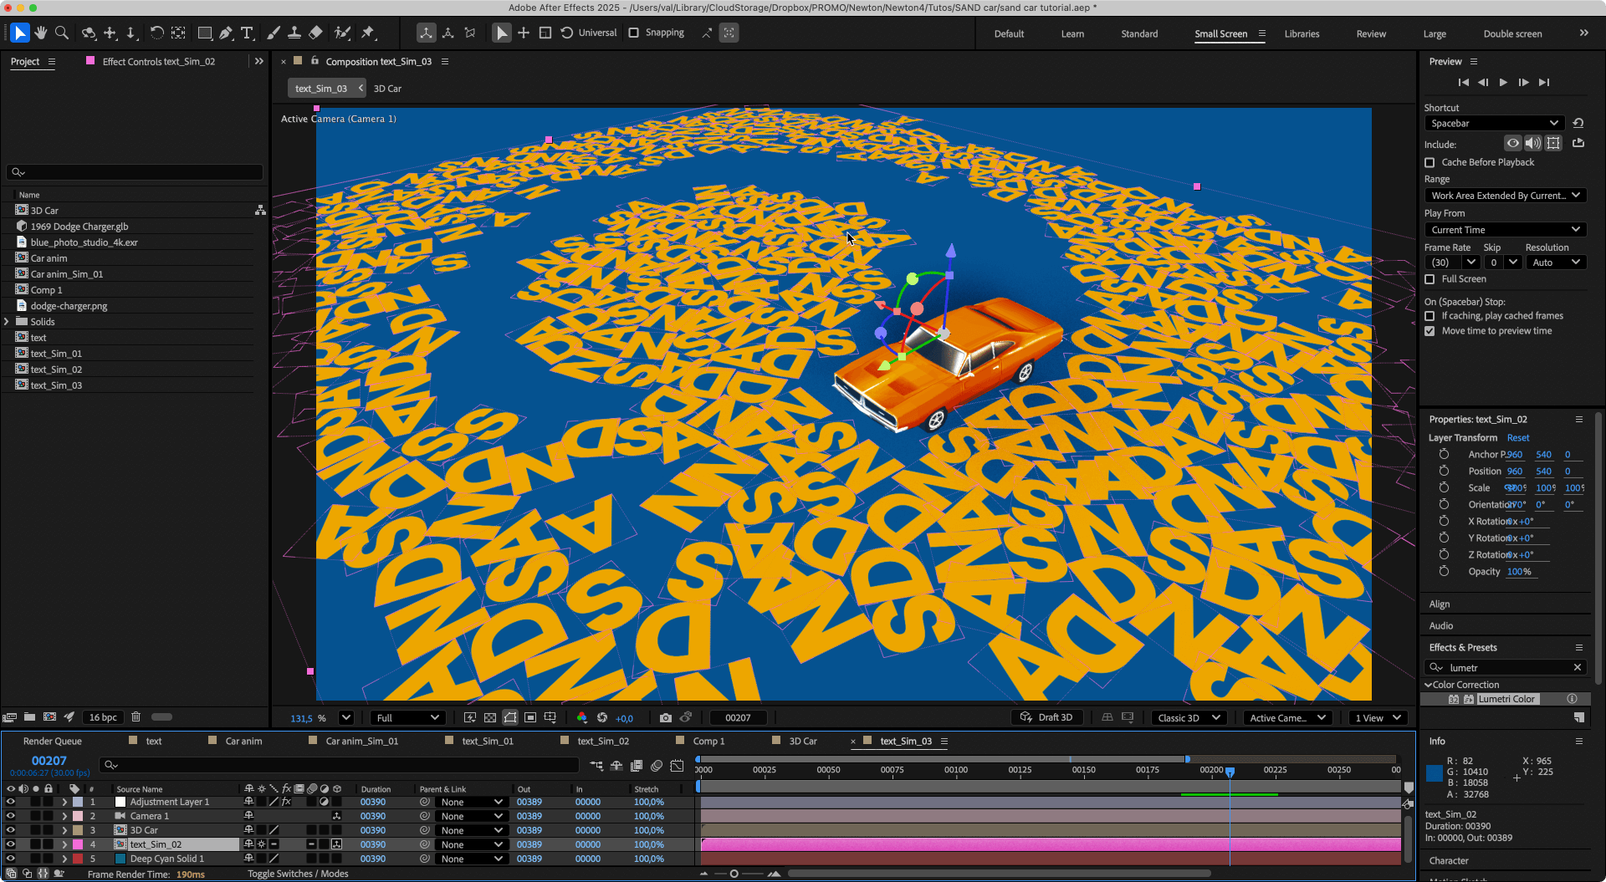Click Toggle Switches / Modes button
This screenshot has height=882, width=1606.
point(298,874)
